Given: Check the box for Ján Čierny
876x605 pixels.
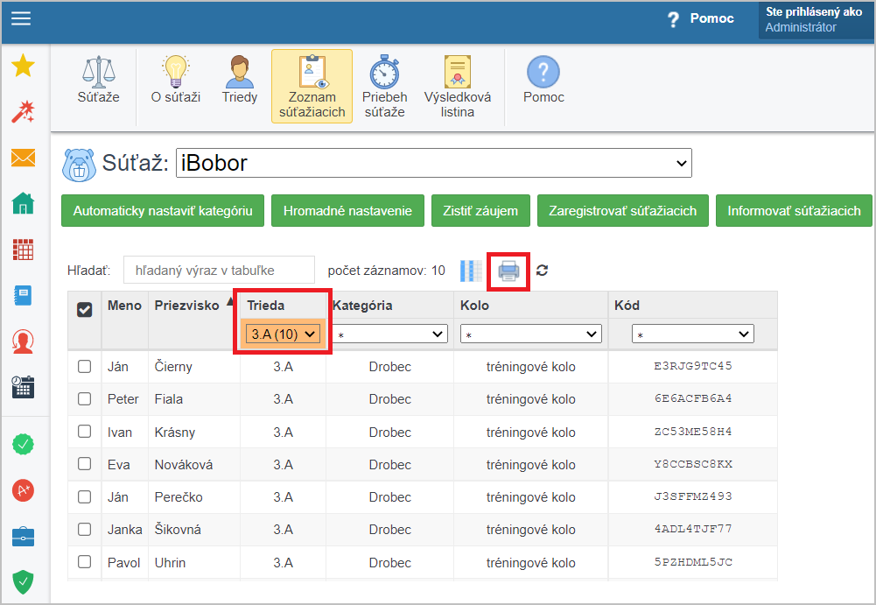Looking at the screenshot, I should 84,366.
